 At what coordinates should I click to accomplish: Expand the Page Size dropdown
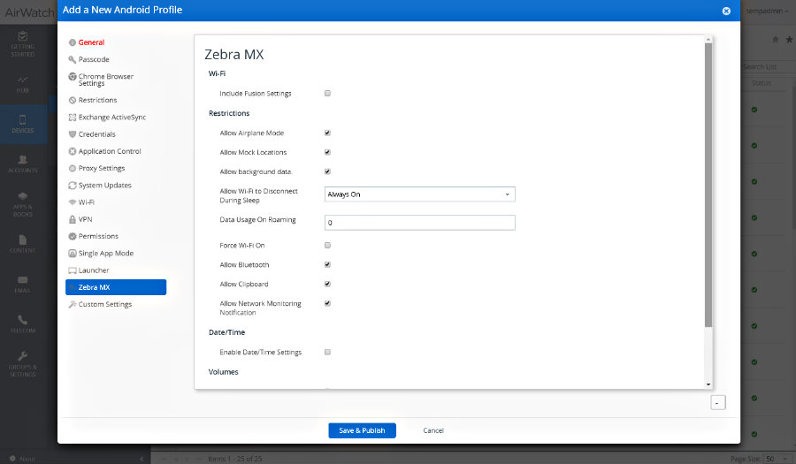772,459
